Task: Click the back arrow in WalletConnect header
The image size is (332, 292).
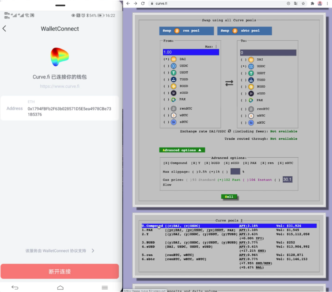Action: click(4, 29)
